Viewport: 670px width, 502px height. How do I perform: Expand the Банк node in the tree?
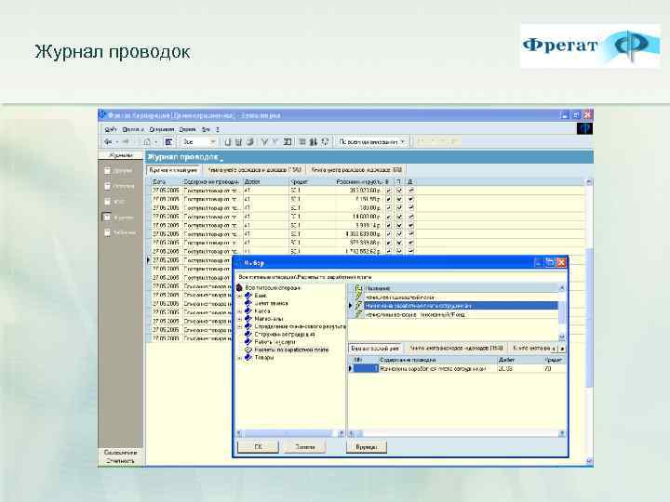point(240,296)
